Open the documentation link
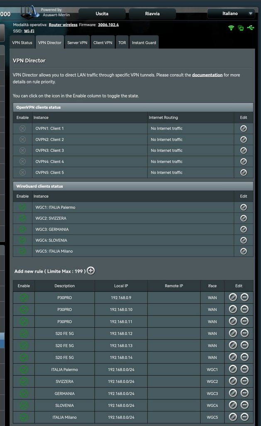The height and width of the screenshot is (426, 261). pos(207,75)
